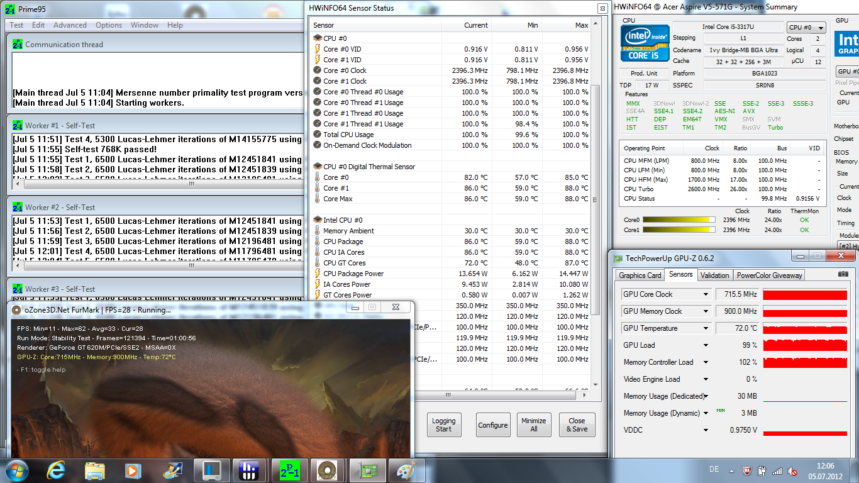This screenshot has height=483, width=859.
Task: Click the blue bars taskbar icon
Action: tap(248, 470)
